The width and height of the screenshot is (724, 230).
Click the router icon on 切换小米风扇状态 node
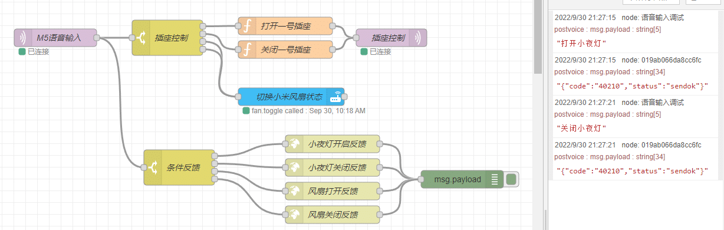[335, 97]
